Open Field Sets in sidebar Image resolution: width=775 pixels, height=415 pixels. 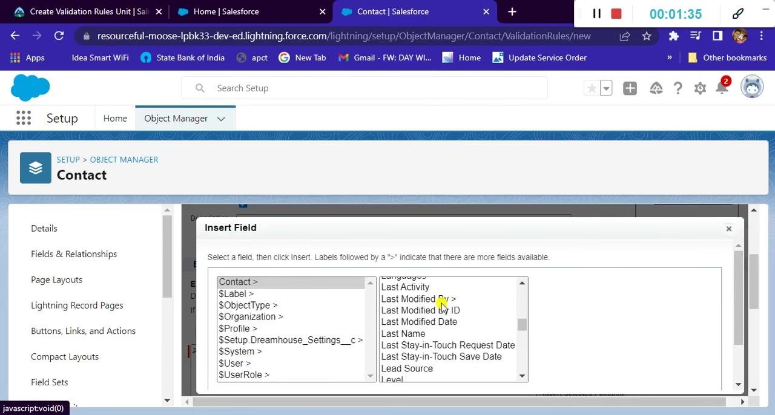(50, 382)
